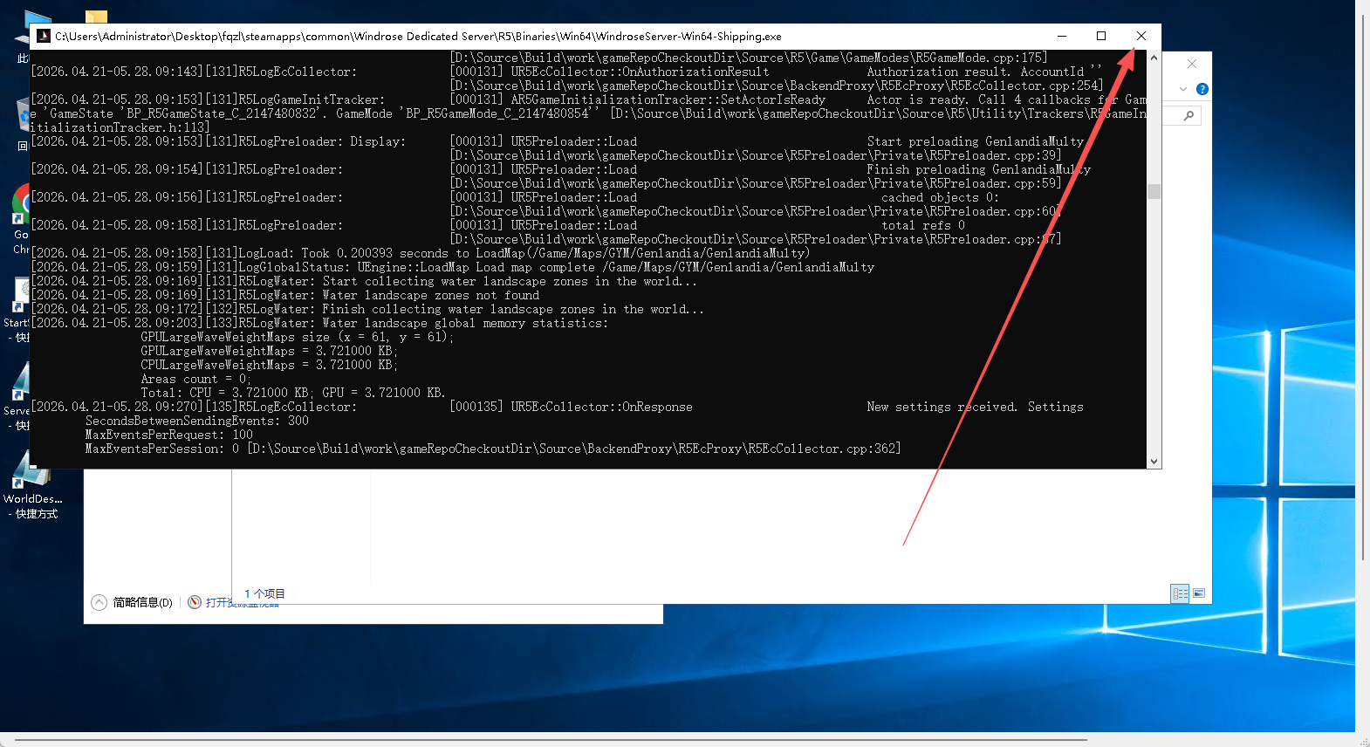Select the yellow folder desktop icon
The height and width of the screenshot is (747, 1370).
click(x=96, y=17)
